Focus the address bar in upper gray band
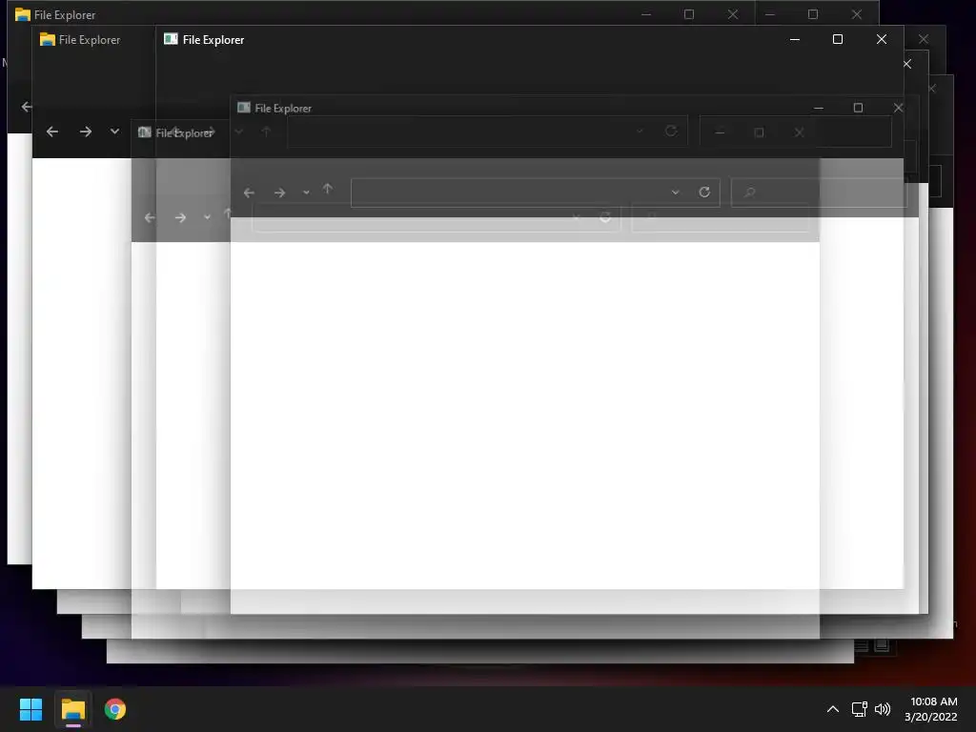Screen dimensions: 976x732 tap(536, 193)
